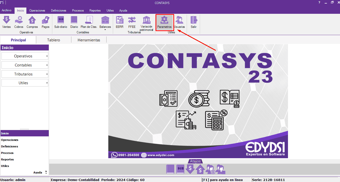Expand Tributarios in the Inicio panel
Screen dimensions: 340x182
click(x=25, y=74)
